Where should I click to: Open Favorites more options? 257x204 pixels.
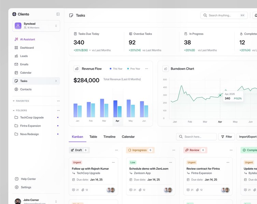click(58, 101)
